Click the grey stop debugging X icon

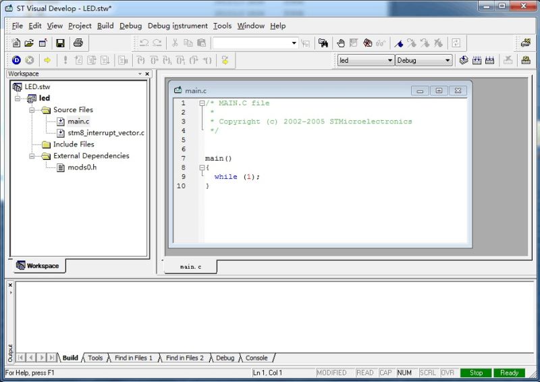point(30,60)
